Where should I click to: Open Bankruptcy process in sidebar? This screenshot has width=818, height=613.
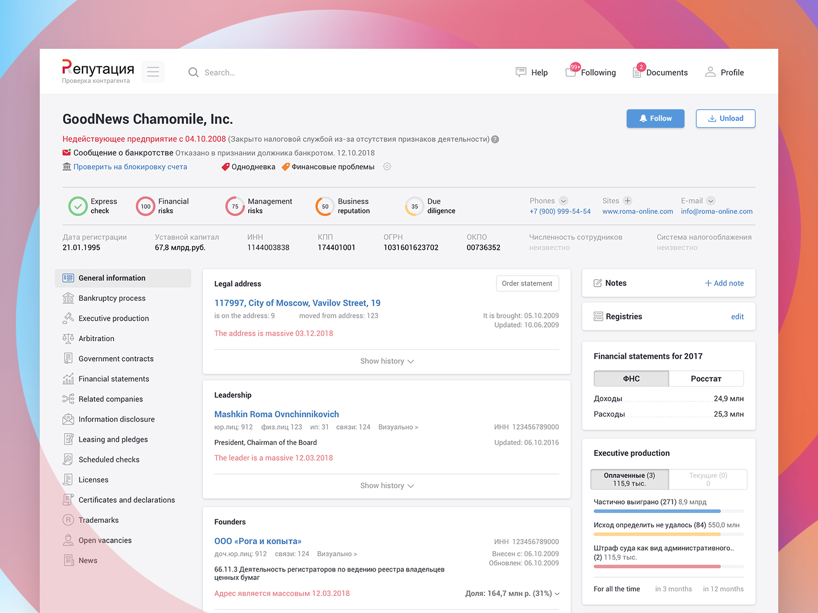(123, 298)
